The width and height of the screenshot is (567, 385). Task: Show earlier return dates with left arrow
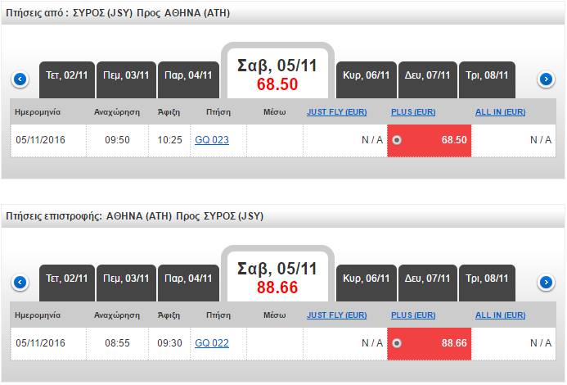pyautogui.click(x=20, y=283)
